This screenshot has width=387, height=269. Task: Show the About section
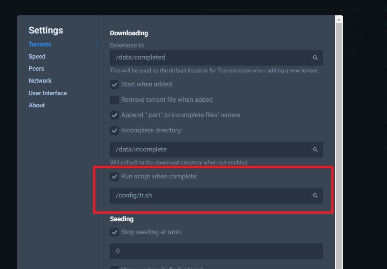(x=37, y=105)
